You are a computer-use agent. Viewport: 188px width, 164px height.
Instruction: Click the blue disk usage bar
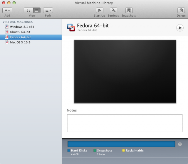(121, 144)
